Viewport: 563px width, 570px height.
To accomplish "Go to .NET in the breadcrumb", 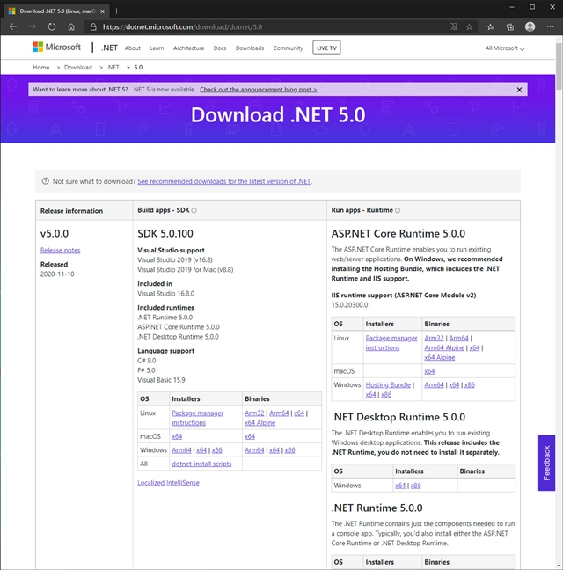I will coord(113,67).
